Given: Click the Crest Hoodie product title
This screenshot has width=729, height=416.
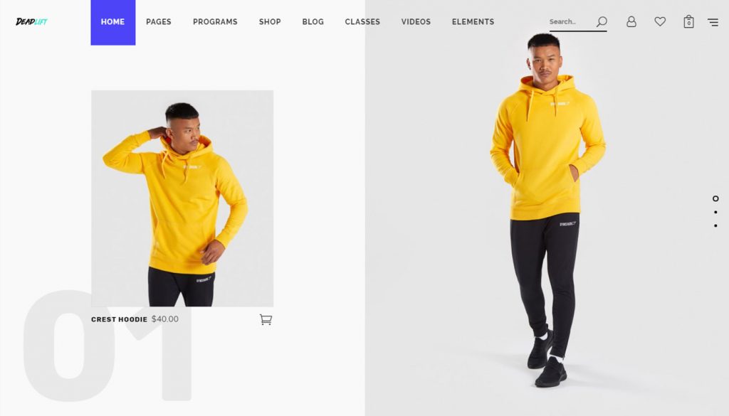Looking at the screenshot, I should click(x=119, y=319).
